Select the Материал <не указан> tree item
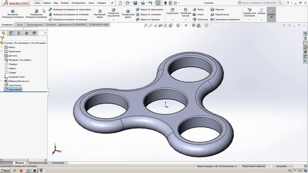308x173 pixels. click(x=18, y=60)
